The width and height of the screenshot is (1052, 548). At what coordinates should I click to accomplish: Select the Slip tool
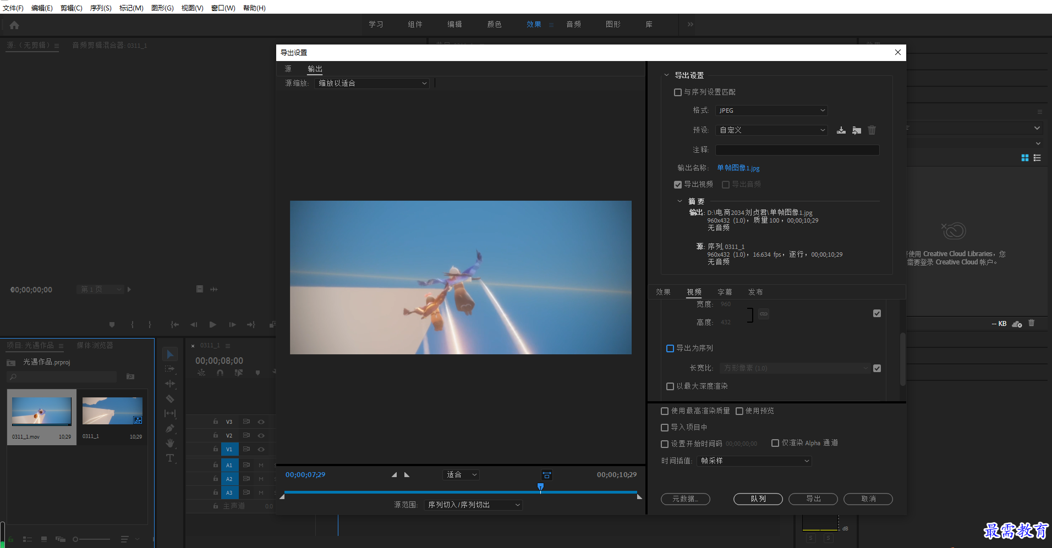click(x=170, y=413)
